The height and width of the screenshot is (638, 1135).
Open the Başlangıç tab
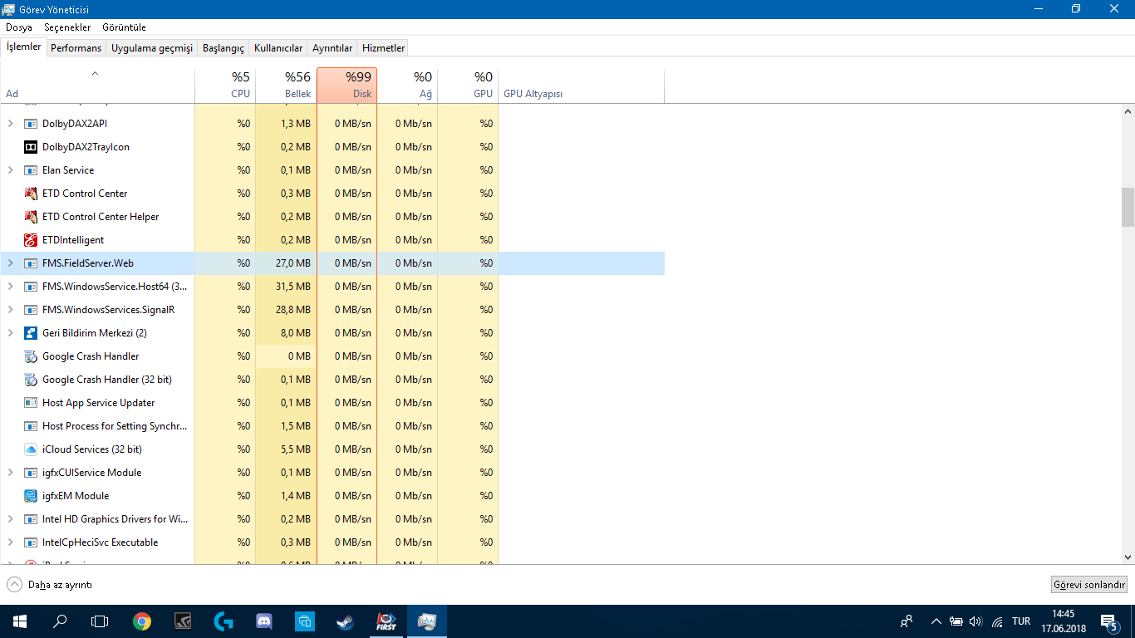coord(223,48)
